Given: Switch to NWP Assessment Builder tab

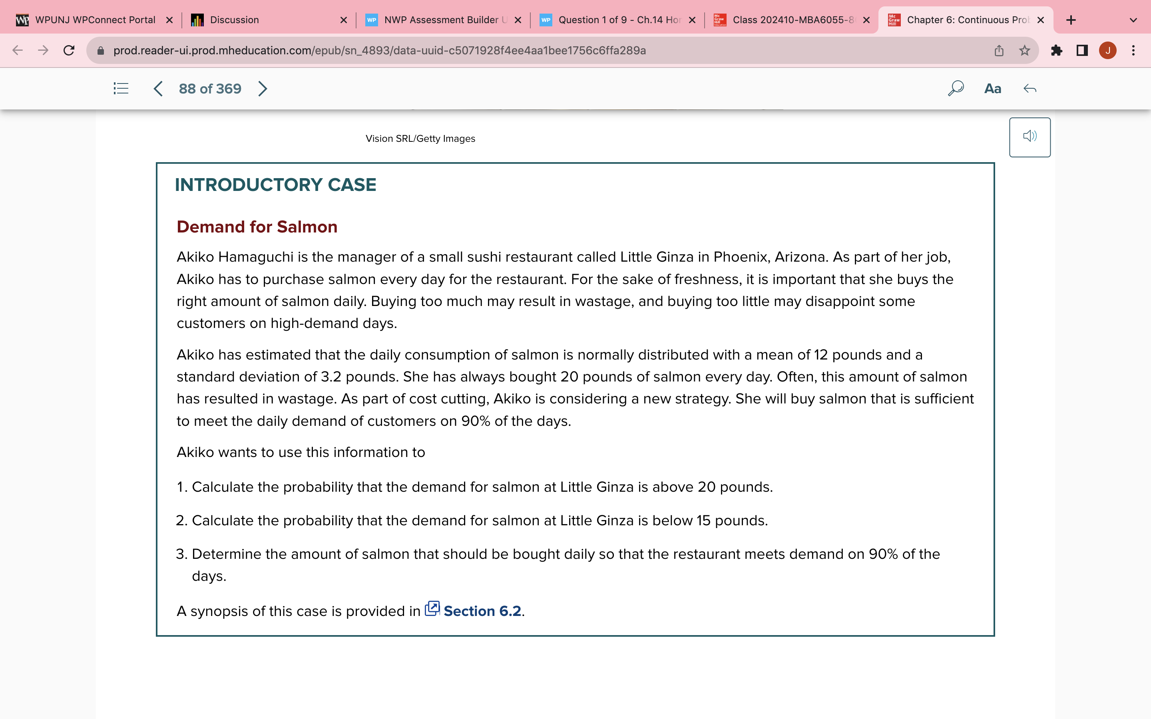Looking at the screenshot, I should [440, 20].
